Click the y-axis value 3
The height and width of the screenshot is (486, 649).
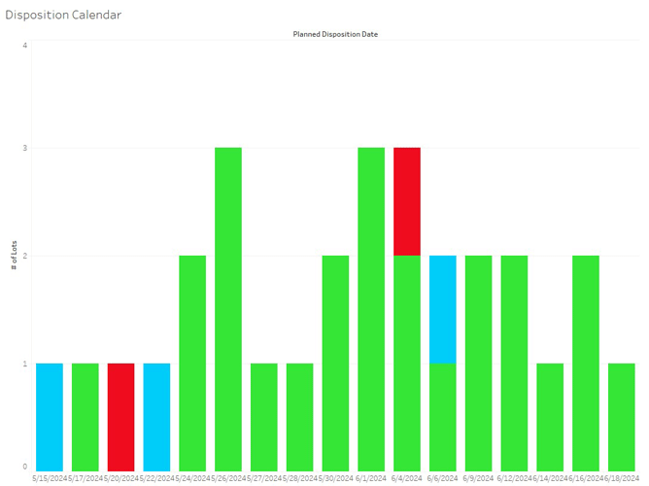tap(25, 148)
